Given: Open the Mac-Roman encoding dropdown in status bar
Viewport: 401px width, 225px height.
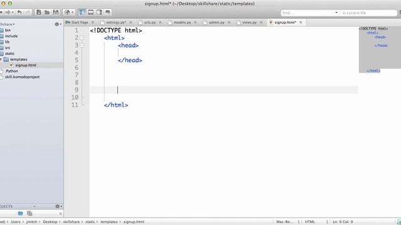Looking at the screenshot, I should 288,222.
